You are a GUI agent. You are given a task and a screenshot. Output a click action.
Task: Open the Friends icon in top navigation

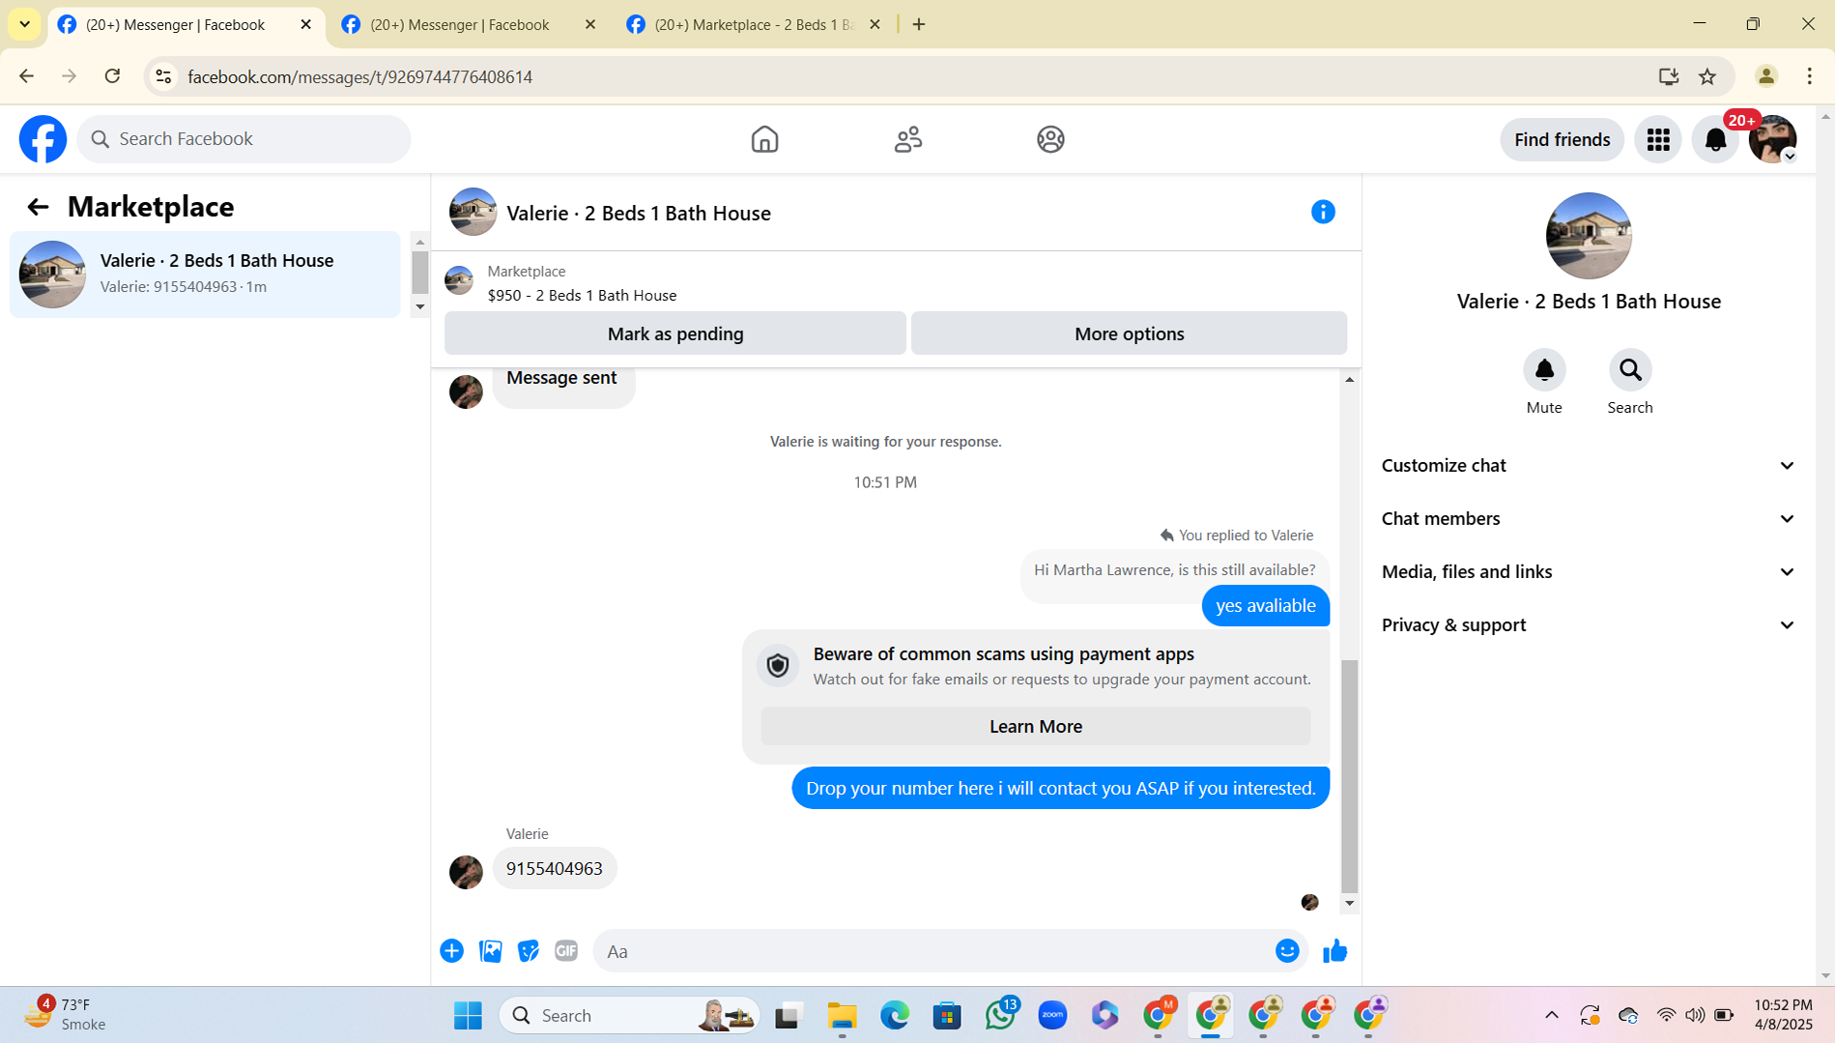907,139
